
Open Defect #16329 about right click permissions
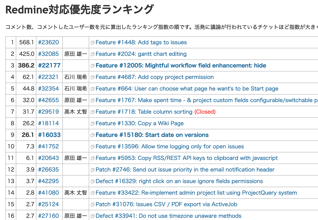point(179,181)
